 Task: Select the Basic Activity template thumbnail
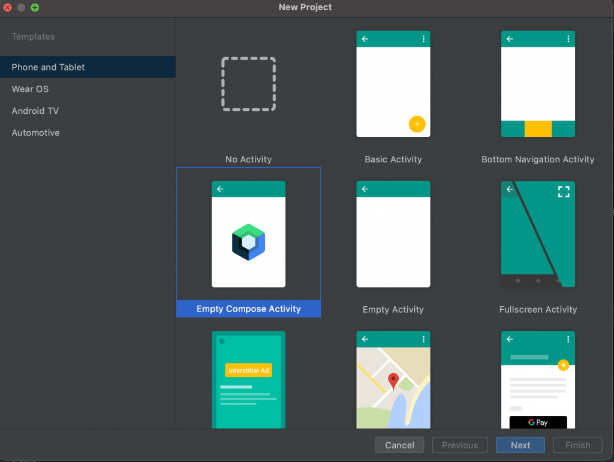[x=393, y=84]
